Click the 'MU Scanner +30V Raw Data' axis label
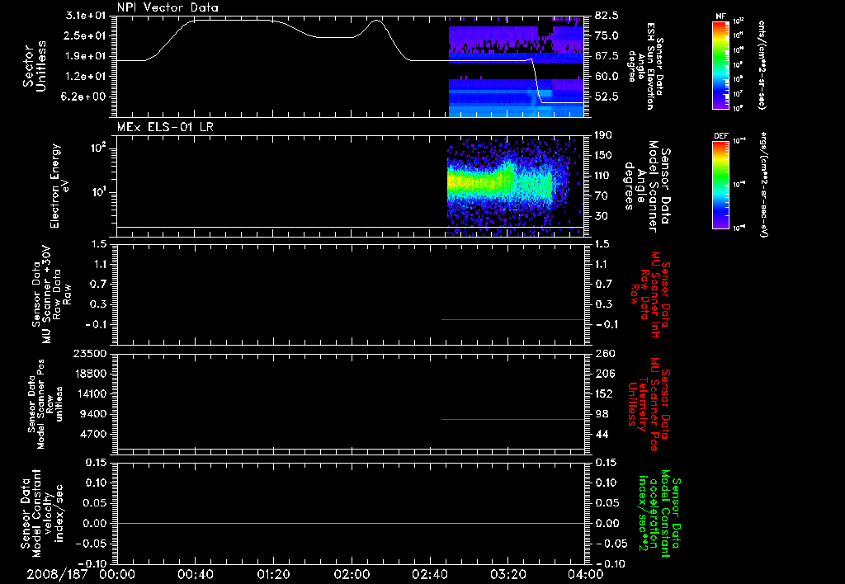 click(51, 294)
